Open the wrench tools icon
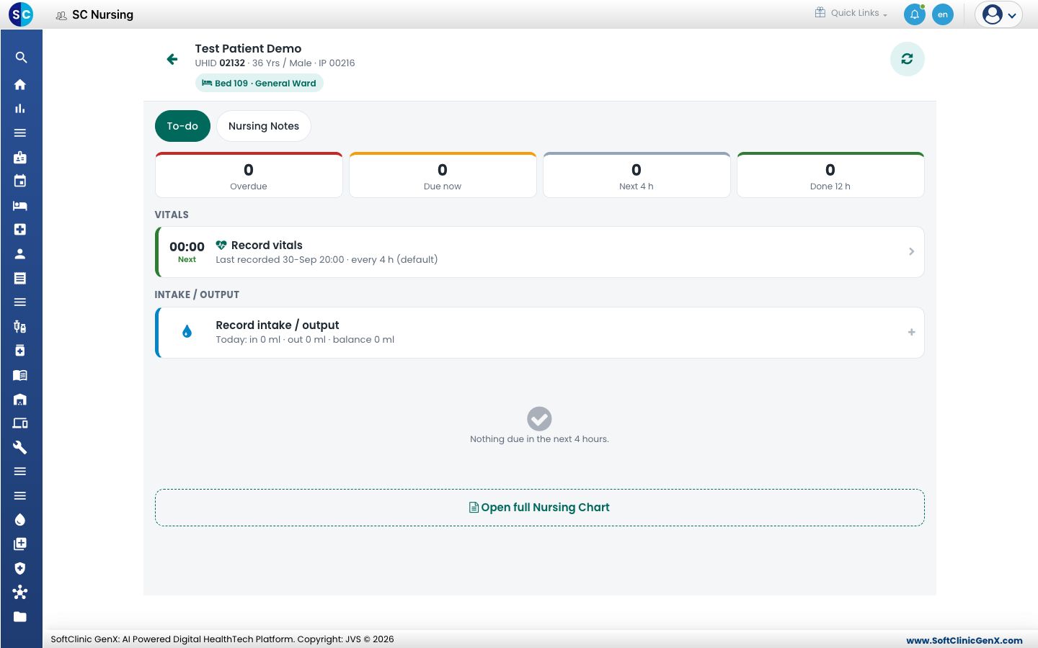The width and height of the screenshot is (1038, 648). tap(20, 447)
